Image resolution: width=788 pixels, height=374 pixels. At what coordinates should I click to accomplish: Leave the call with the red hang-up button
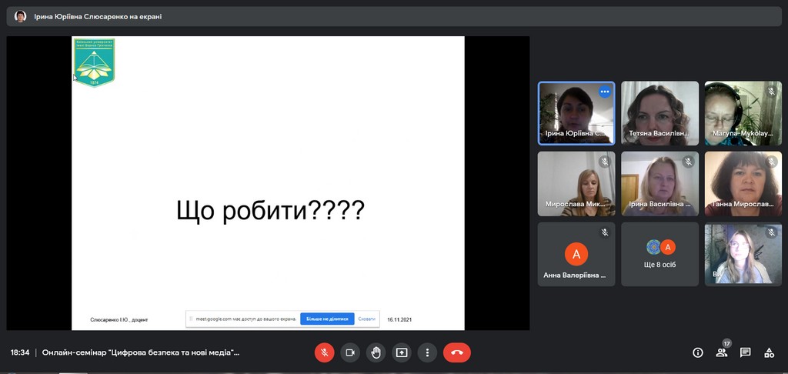[x=456, y=352]
